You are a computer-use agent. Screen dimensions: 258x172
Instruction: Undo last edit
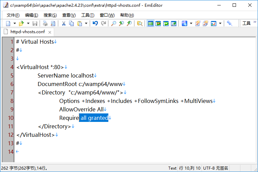95,24
